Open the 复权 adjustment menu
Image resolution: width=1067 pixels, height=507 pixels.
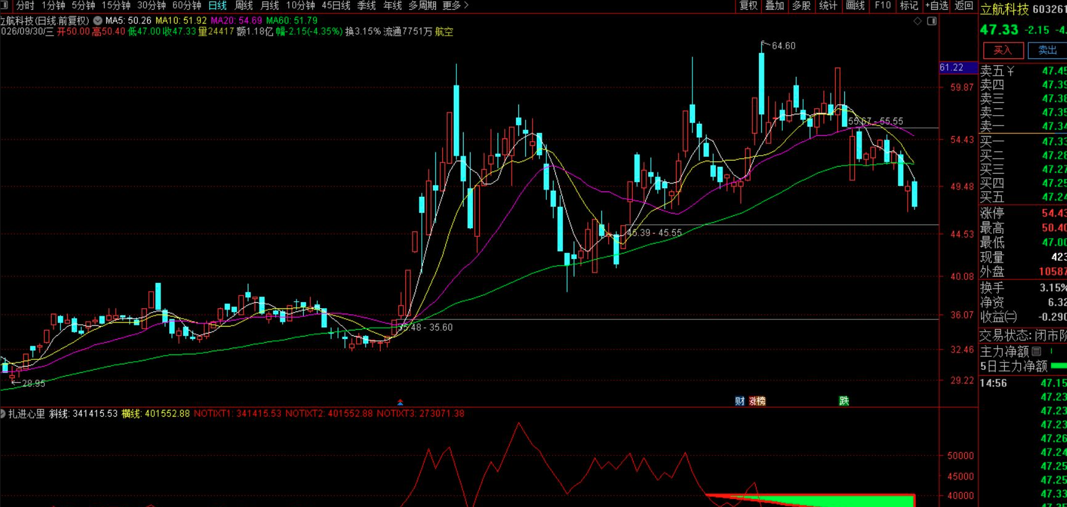click(x=748, y=6)
